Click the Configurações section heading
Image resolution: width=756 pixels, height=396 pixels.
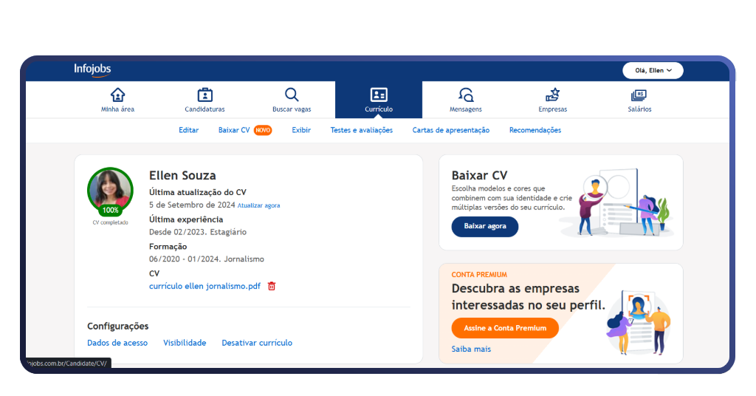click(117, 326)
